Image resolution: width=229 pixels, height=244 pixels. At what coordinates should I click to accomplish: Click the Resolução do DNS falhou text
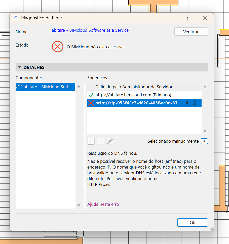[112, 153]
